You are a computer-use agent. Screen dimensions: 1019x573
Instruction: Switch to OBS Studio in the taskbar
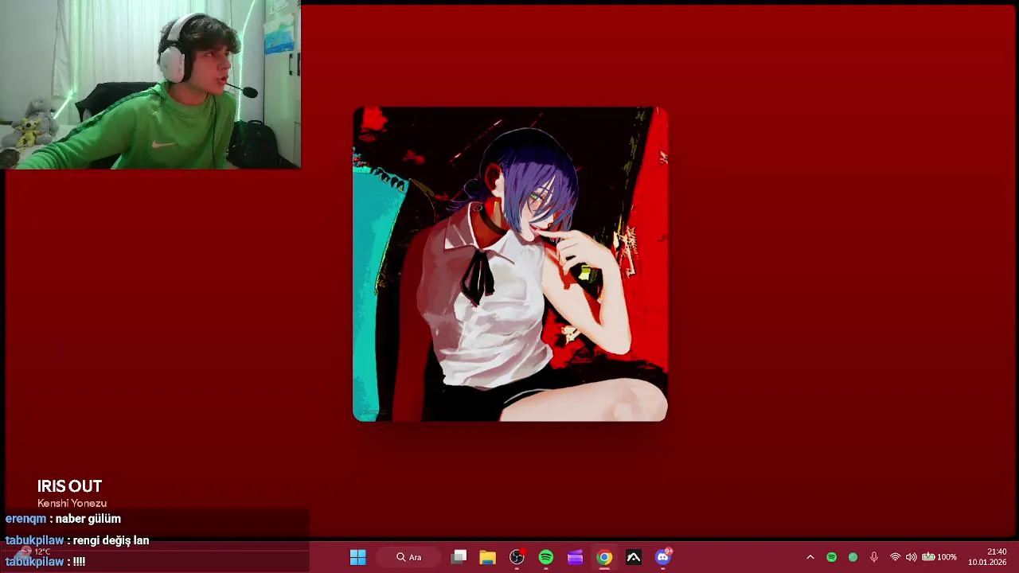click(517, 557)
